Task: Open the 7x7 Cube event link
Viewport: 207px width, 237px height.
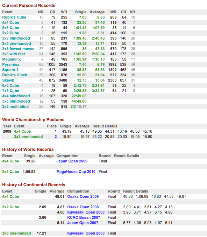Action: pyautogui.click(x=10, y=91)
